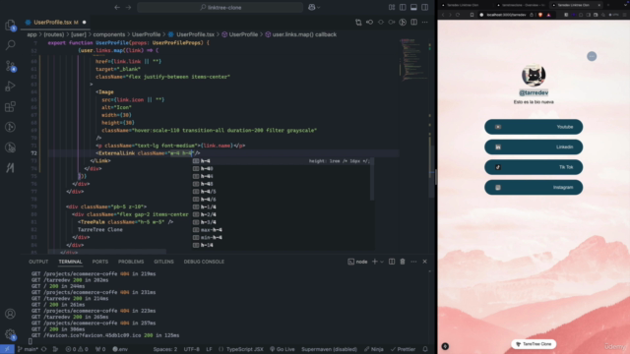Select '[user]' folder in the breadcrumbs

[x=79, y=34]
